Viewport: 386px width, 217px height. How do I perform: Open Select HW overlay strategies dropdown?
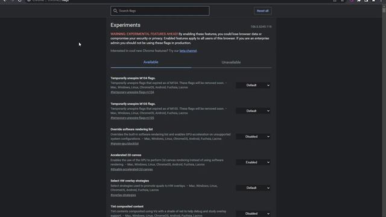pos(253,187)
